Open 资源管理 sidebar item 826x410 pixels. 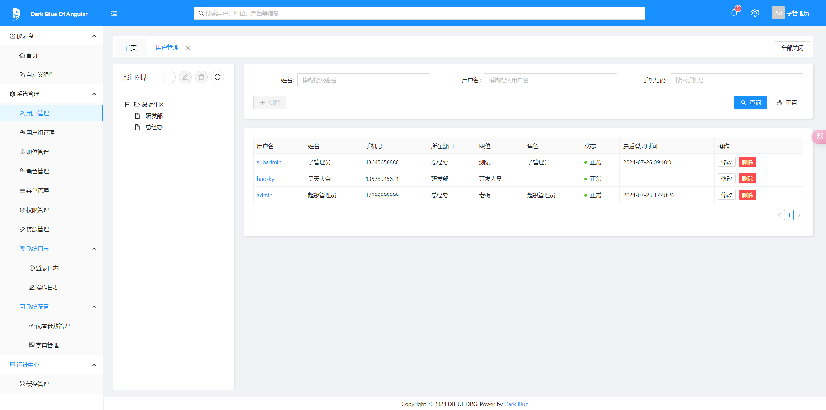click(x=52, y=229)
